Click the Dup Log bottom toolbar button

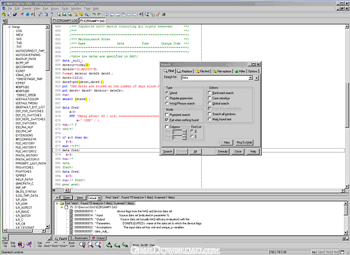tap(13, 244)
